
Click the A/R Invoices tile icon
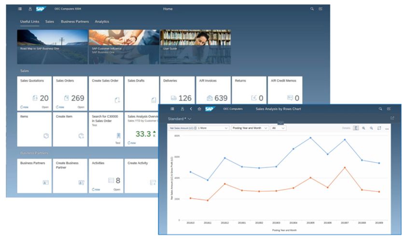coord(210,98)
